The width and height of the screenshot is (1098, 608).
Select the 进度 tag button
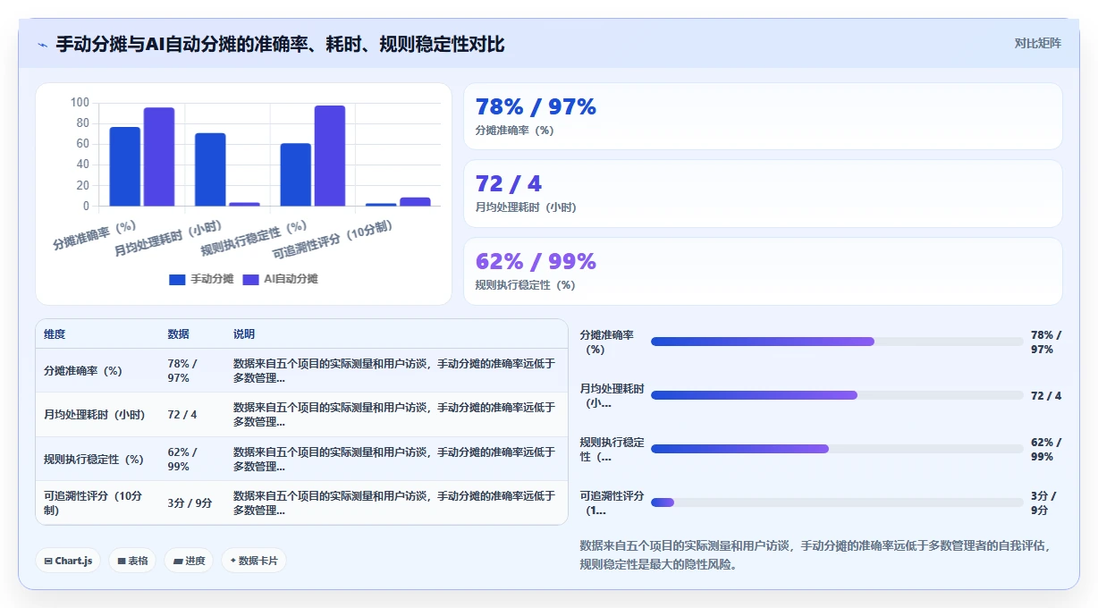point(189,561)
